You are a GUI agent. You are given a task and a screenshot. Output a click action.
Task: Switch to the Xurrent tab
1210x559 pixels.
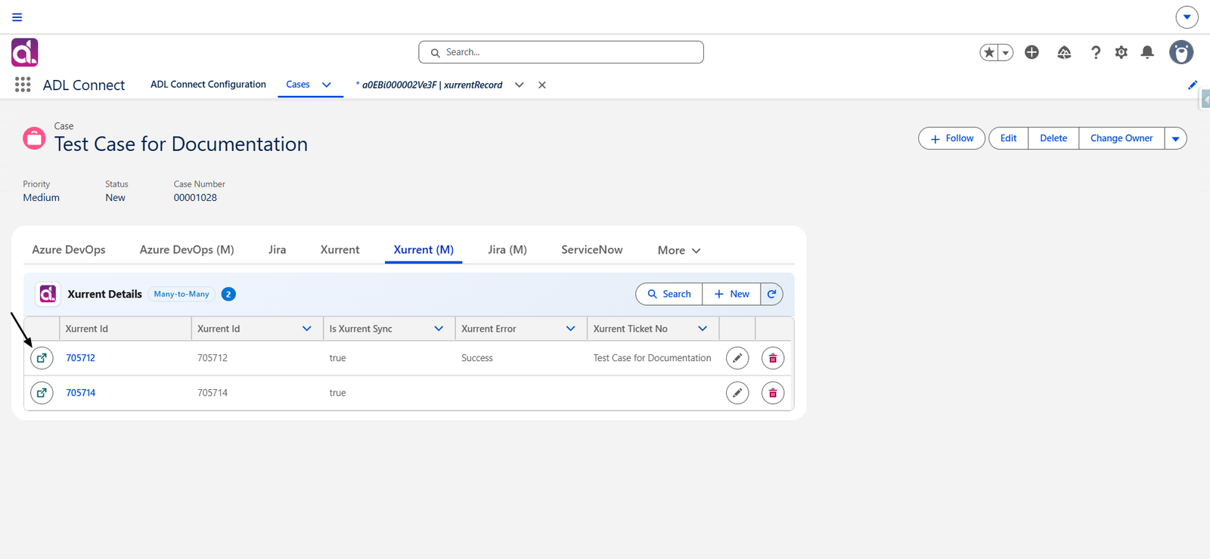pyautogui.click(x=340, y=250)
